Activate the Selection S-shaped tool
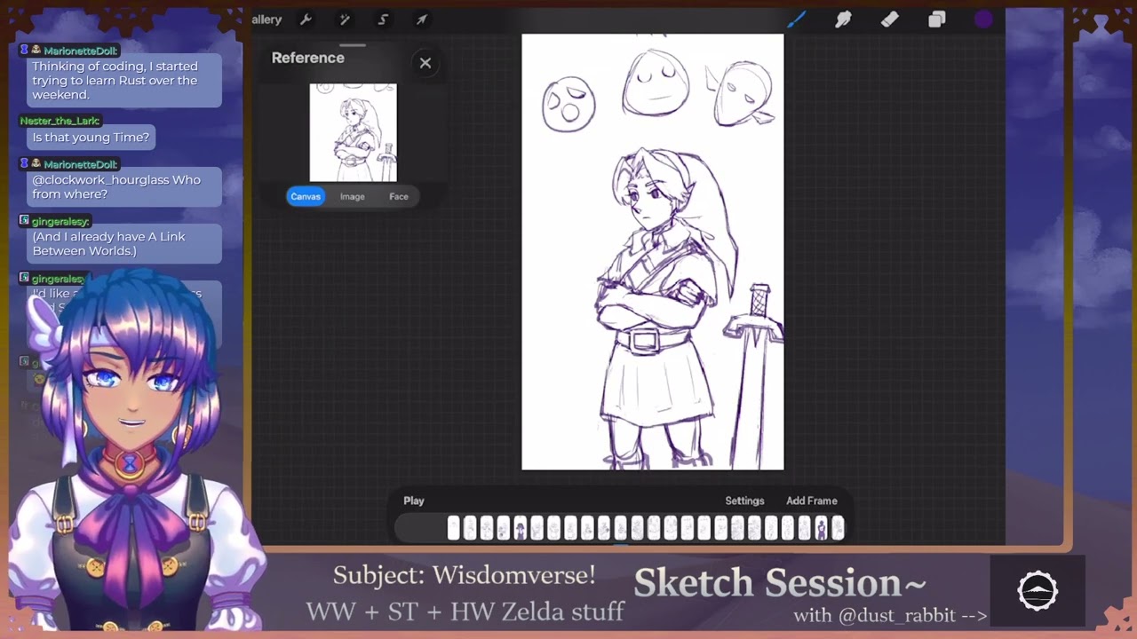Viewport: 1137px width, 639px height. (x=383, y=20)
